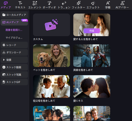Click the 作成 create button
Viewport: 132px width, 121px height.
[x=92, y=31]
